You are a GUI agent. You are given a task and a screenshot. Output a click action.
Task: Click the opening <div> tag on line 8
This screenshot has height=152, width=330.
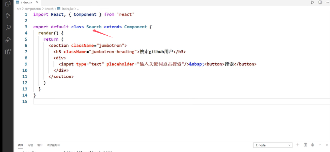pyautogui.click(x=60, y=58)
